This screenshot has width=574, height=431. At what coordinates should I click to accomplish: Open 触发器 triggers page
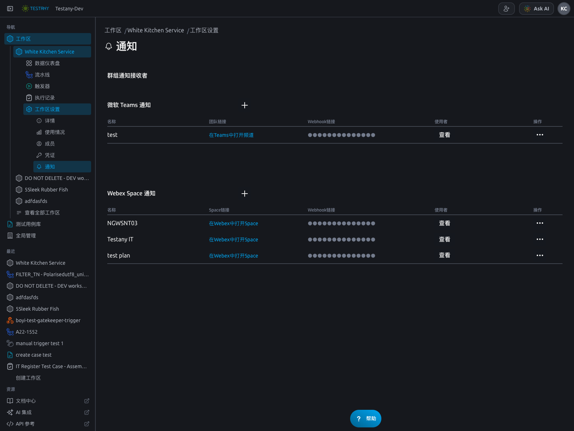[x=42, y=86]
